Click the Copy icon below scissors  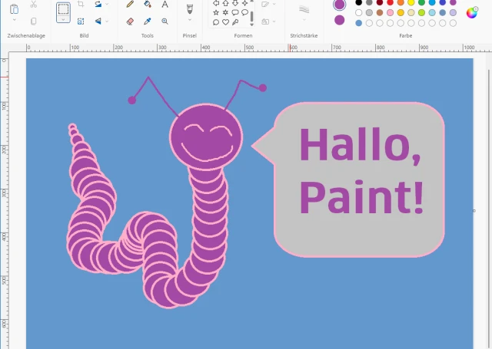pos(34,21)
